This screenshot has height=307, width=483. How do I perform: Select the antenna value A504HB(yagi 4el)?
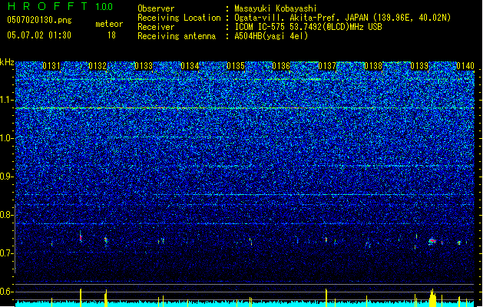click(271, 36)
